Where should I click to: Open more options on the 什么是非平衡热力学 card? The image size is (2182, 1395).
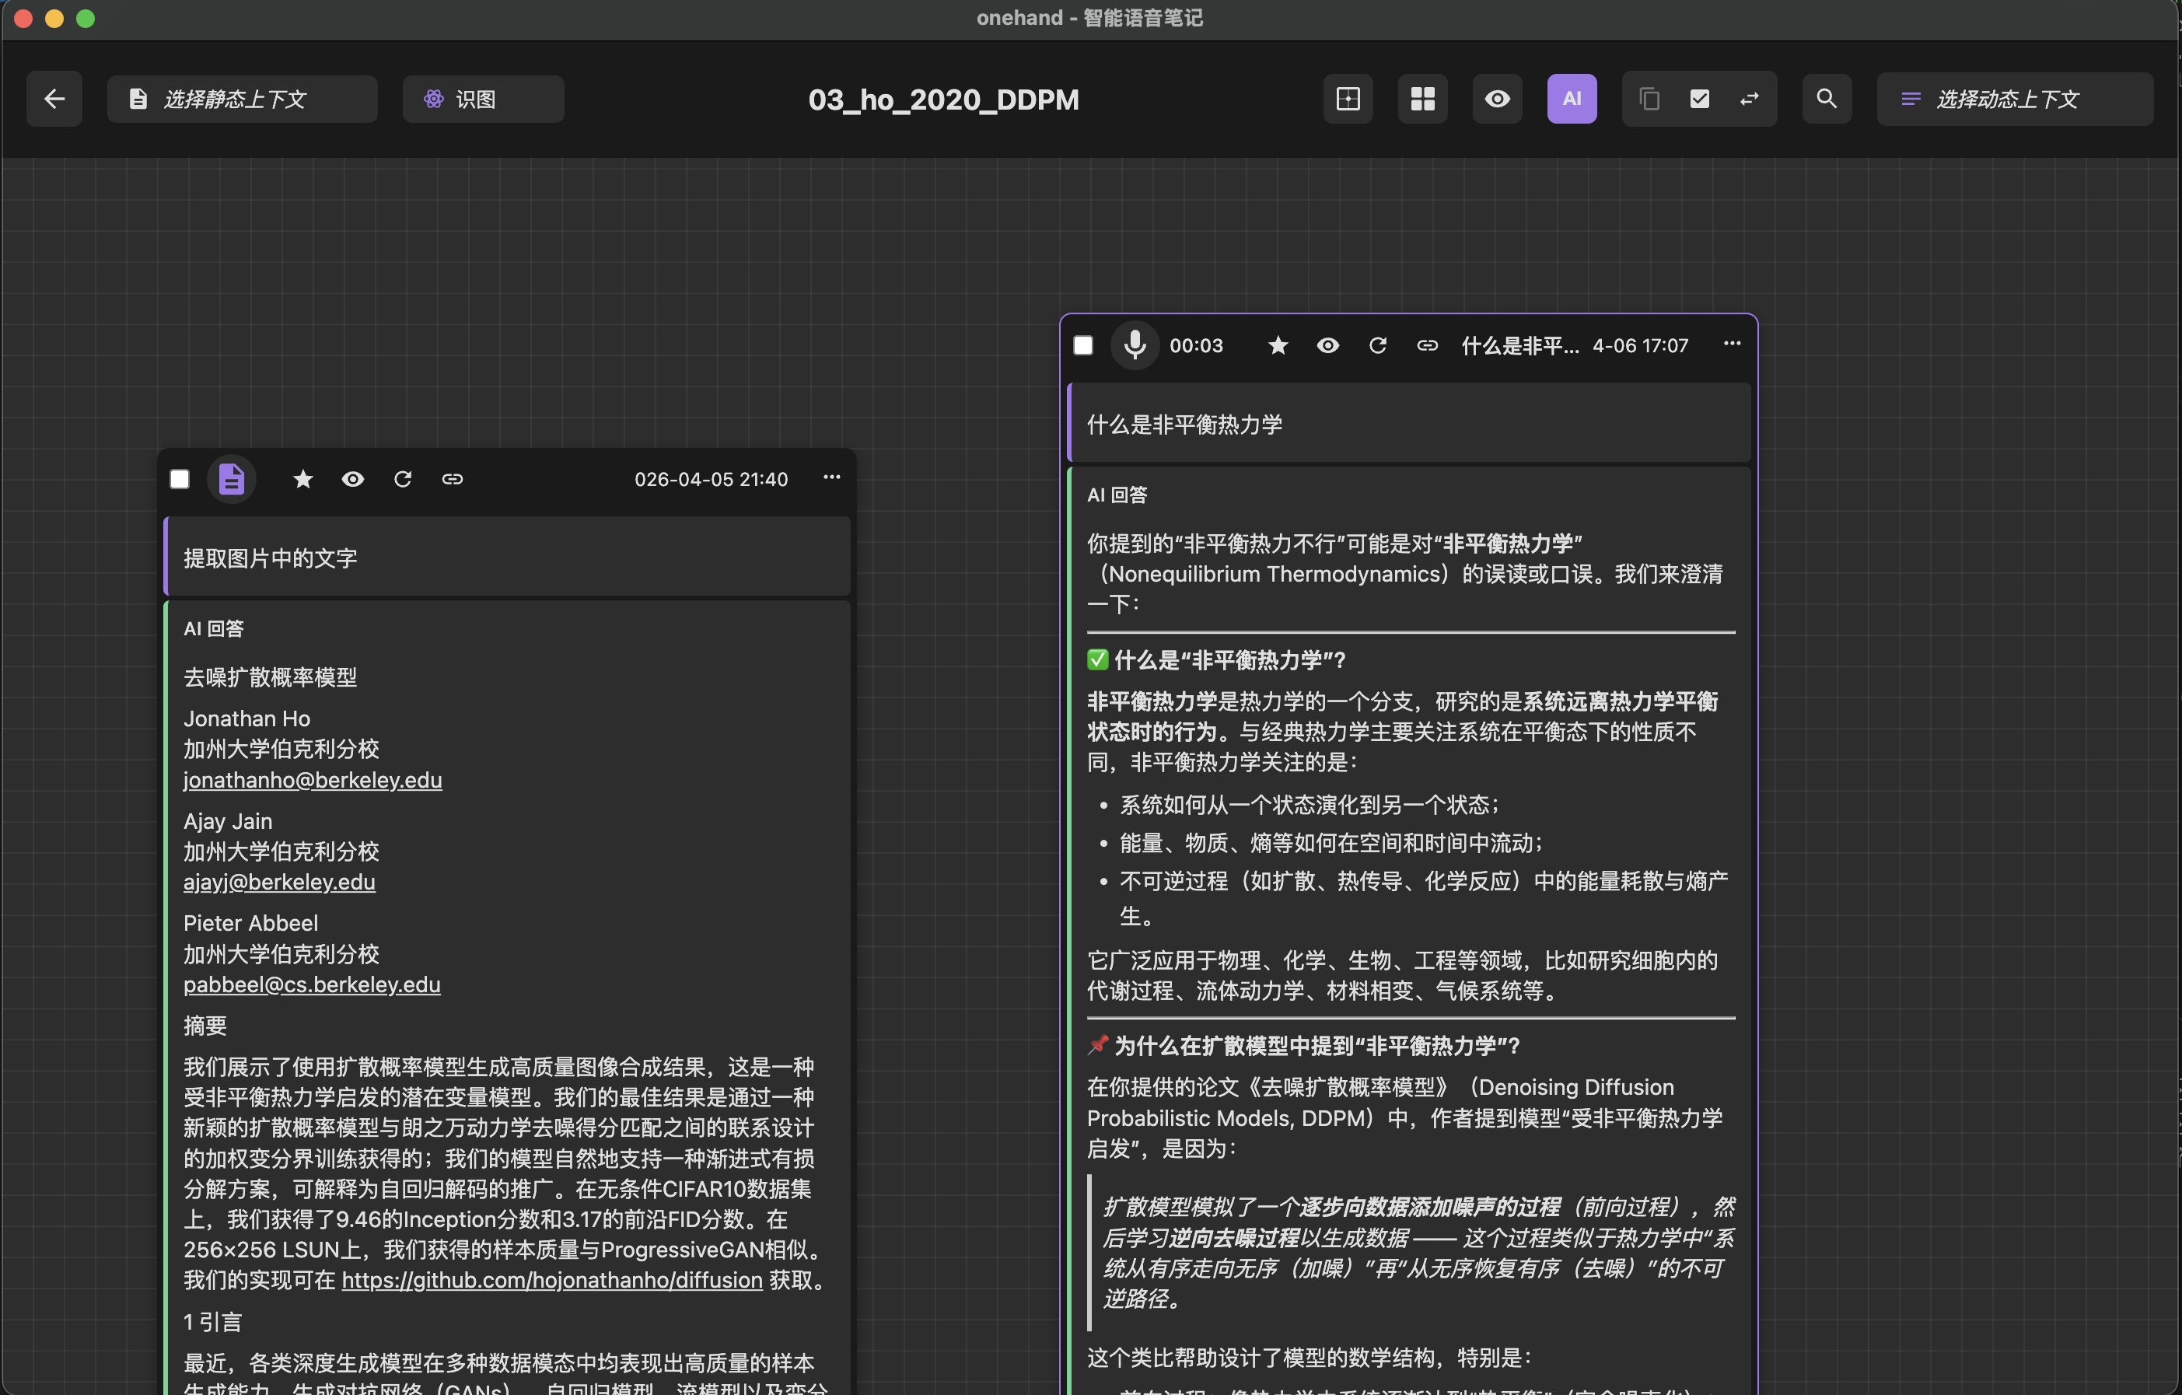[1732, 344]
